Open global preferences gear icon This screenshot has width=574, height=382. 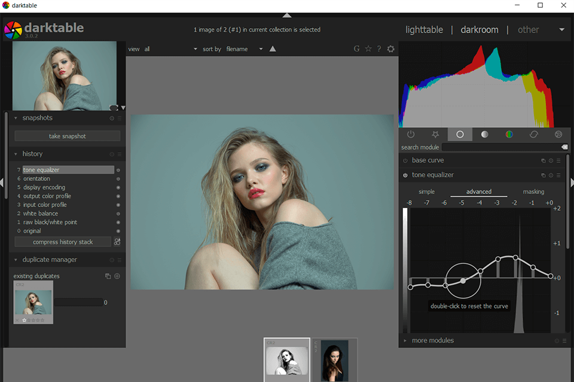(x=391, y=49)
